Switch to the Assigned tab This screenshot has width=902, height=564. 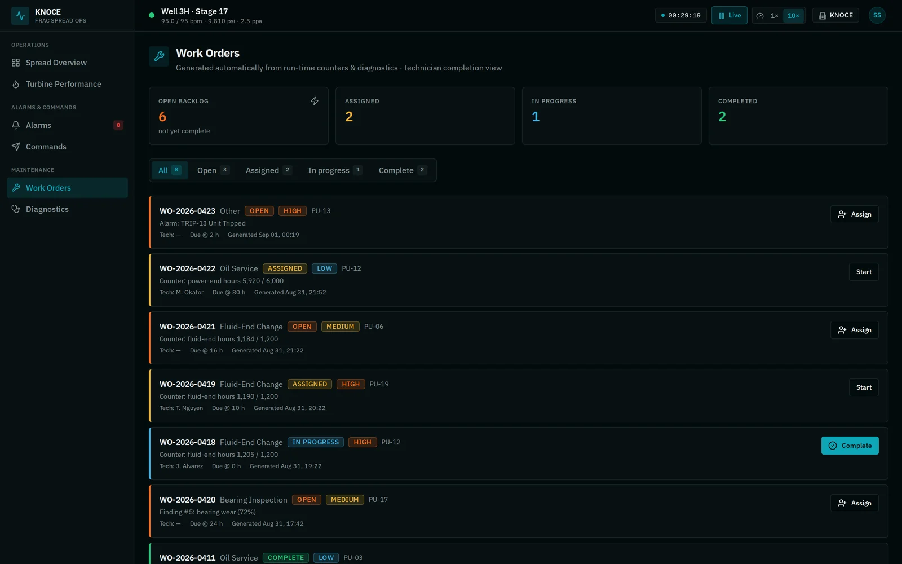[269, 170]
